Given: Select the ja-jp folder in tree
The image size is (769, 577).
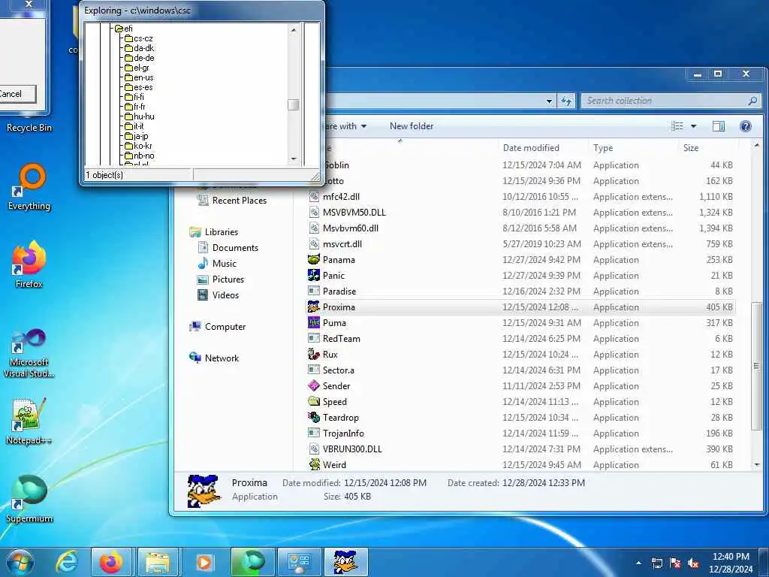Looking at the screenshot, I should (x=137, y=136).
